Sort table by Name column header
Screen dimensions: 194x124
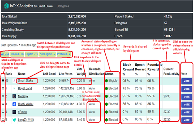coord(22,74)
